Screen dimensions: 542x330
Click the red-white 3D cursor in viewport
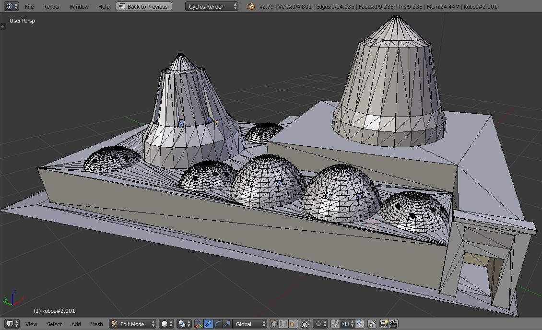[372, 224]
